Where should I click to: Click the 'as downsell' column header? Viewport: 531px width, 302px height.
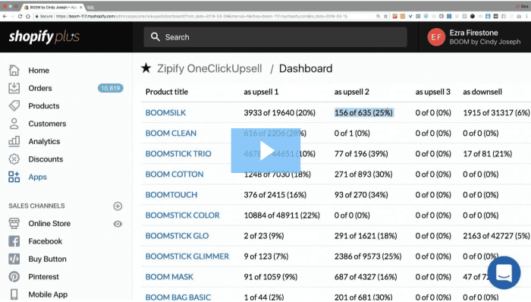[x=482, y=92]
